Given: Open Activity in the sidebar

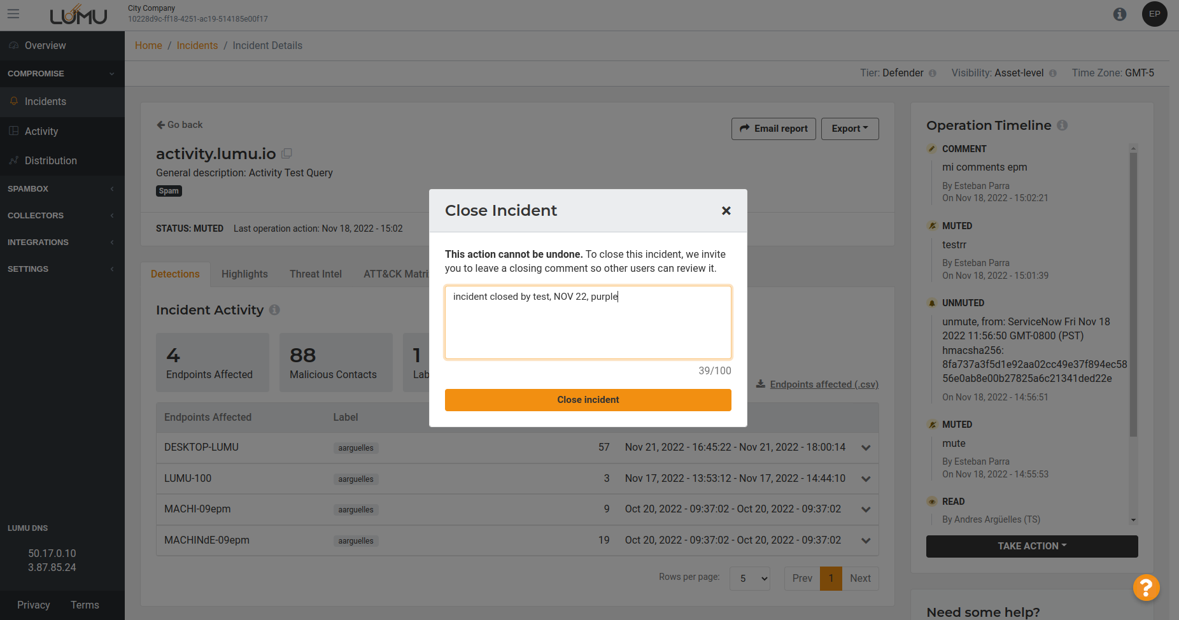Looking at the screenshot, I should [x=41, y=131].
